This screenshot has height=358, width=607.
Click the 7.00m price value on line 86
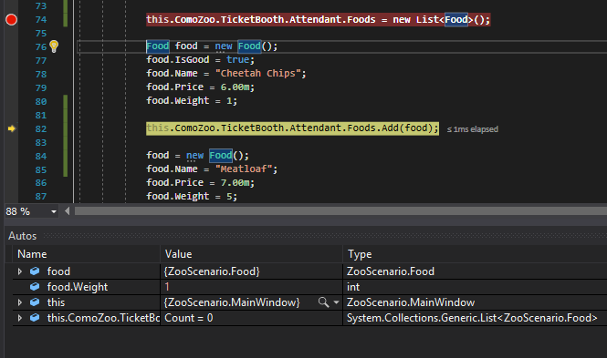235,182
